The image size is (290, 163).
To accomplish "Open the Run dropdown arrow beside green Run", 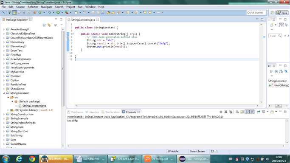I will 62,12.
